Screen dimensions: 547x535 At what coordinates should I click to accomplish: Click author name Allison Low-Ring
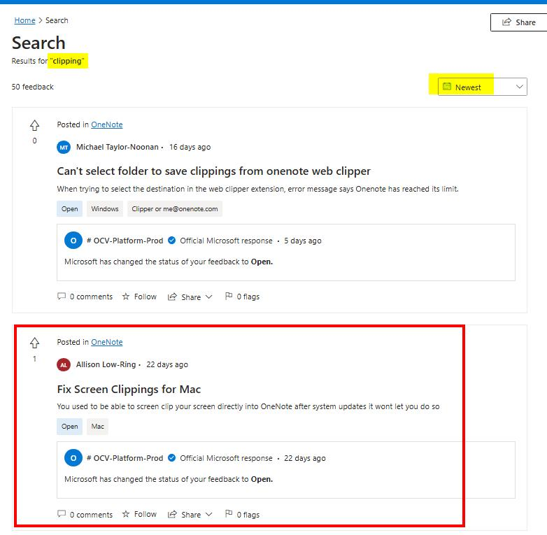[106, 364]
